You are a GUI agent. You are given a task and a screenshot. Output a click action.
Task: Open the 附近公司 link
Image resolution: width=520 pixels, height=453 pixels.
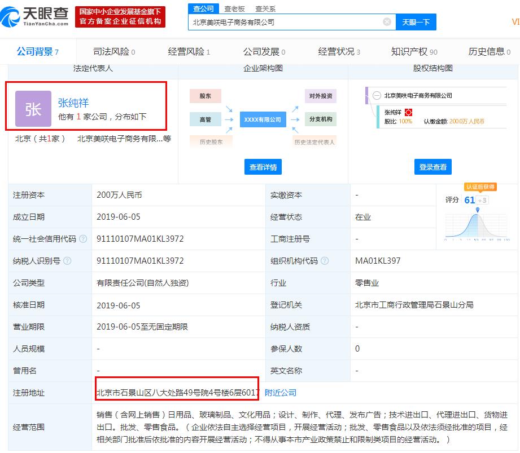pyautogui.click(x=281, y=393)
